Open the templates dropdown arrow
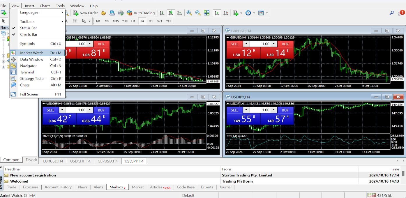Screen dimensions: 406x198 [x=267, y=13]
